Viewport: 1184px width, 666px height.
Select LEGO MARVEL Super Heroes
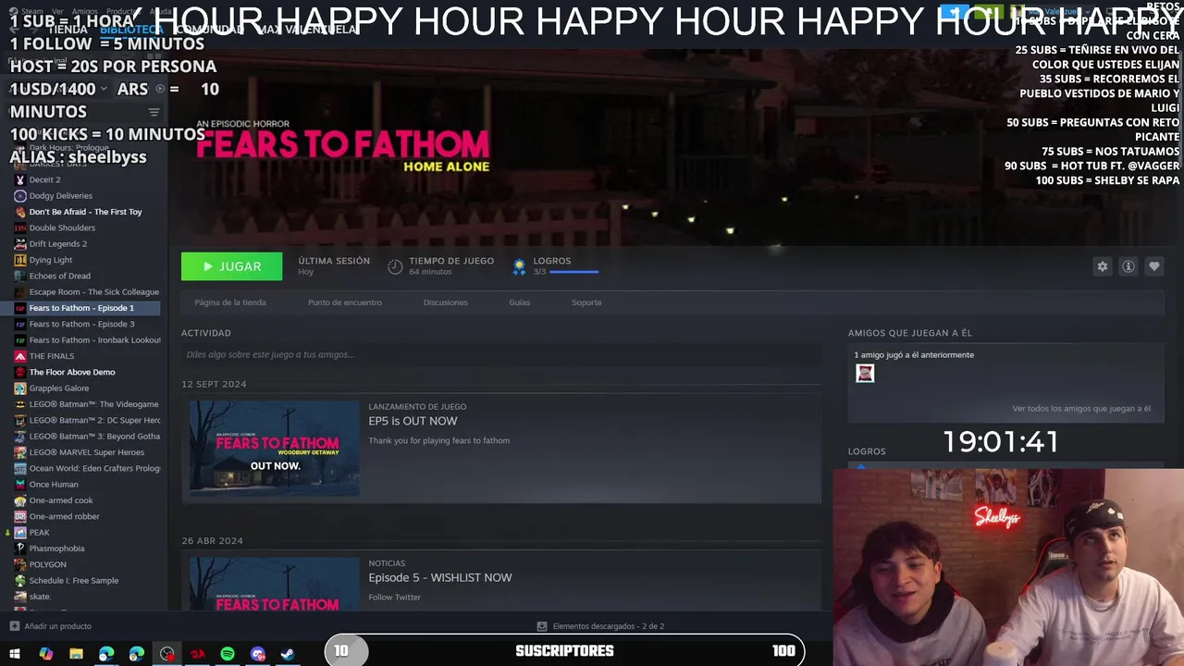pyautogui.click(x=86, y=452)
